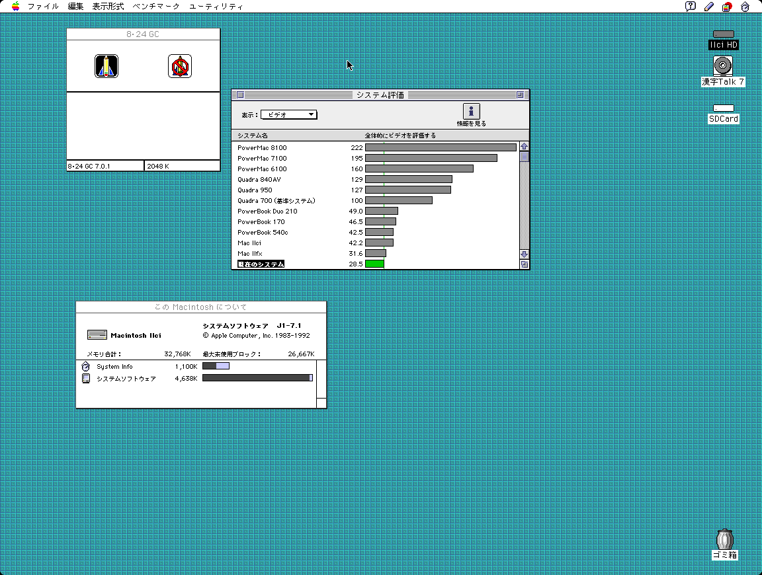Select the Quadra 700 基準システム row
762x575 pixels.
click(375, 200)
